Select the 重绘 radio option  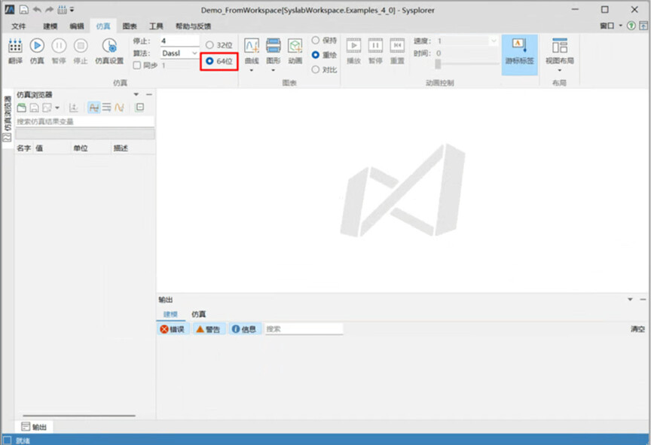click(x=316, y=55)
